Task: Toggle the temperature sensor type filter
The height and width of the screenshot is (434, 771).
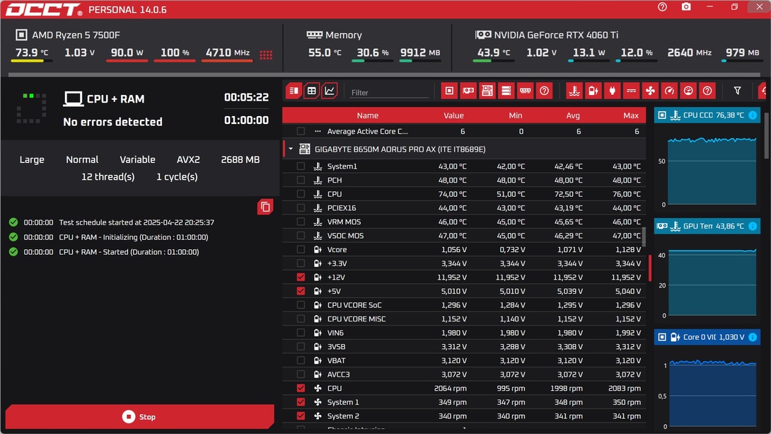Action: click(x=574, y=91)
